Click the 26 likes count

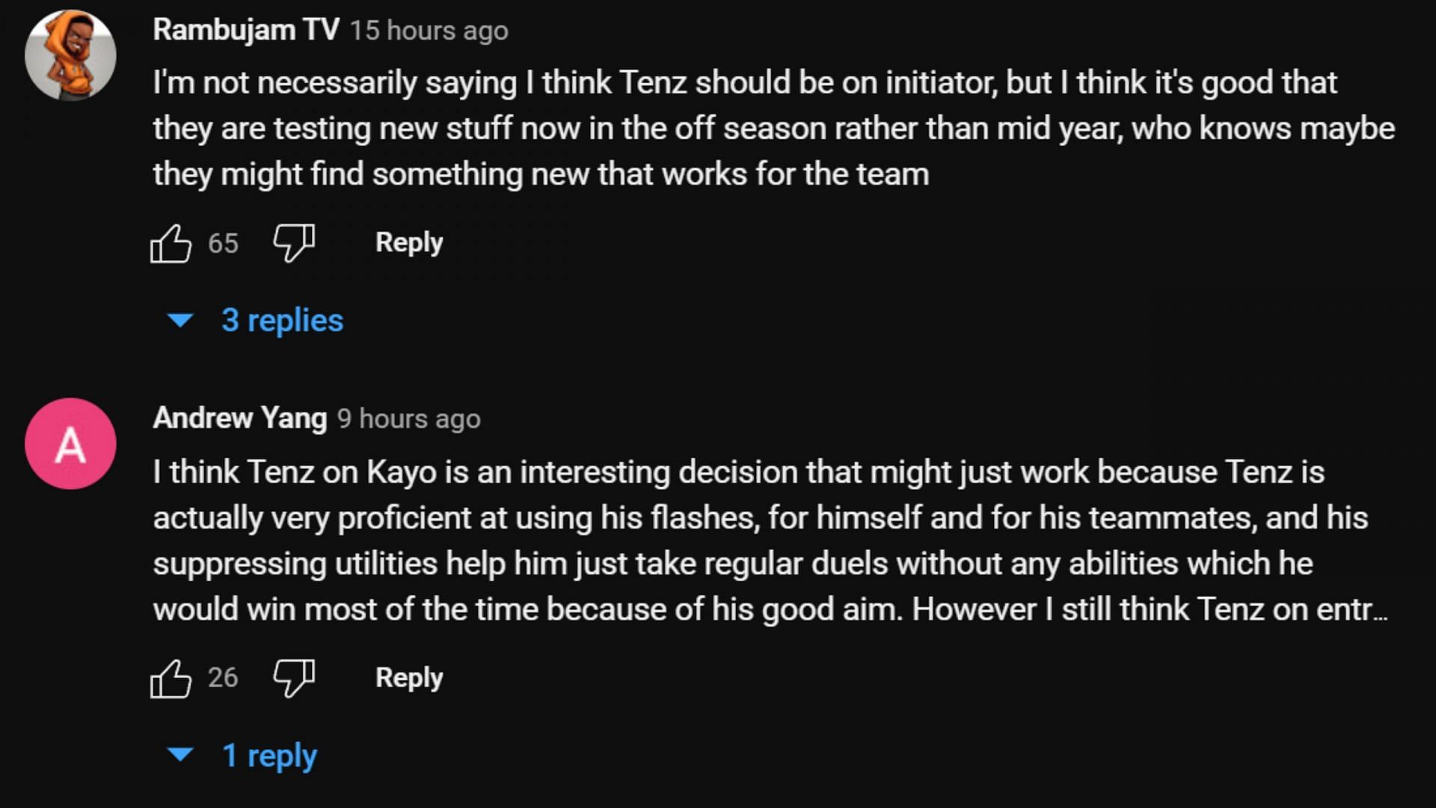(x=223, y=678)
